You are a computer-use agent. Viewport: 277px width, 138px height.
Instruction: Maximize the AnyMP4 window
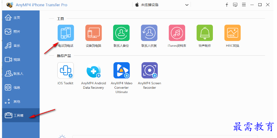click(260, 5)
